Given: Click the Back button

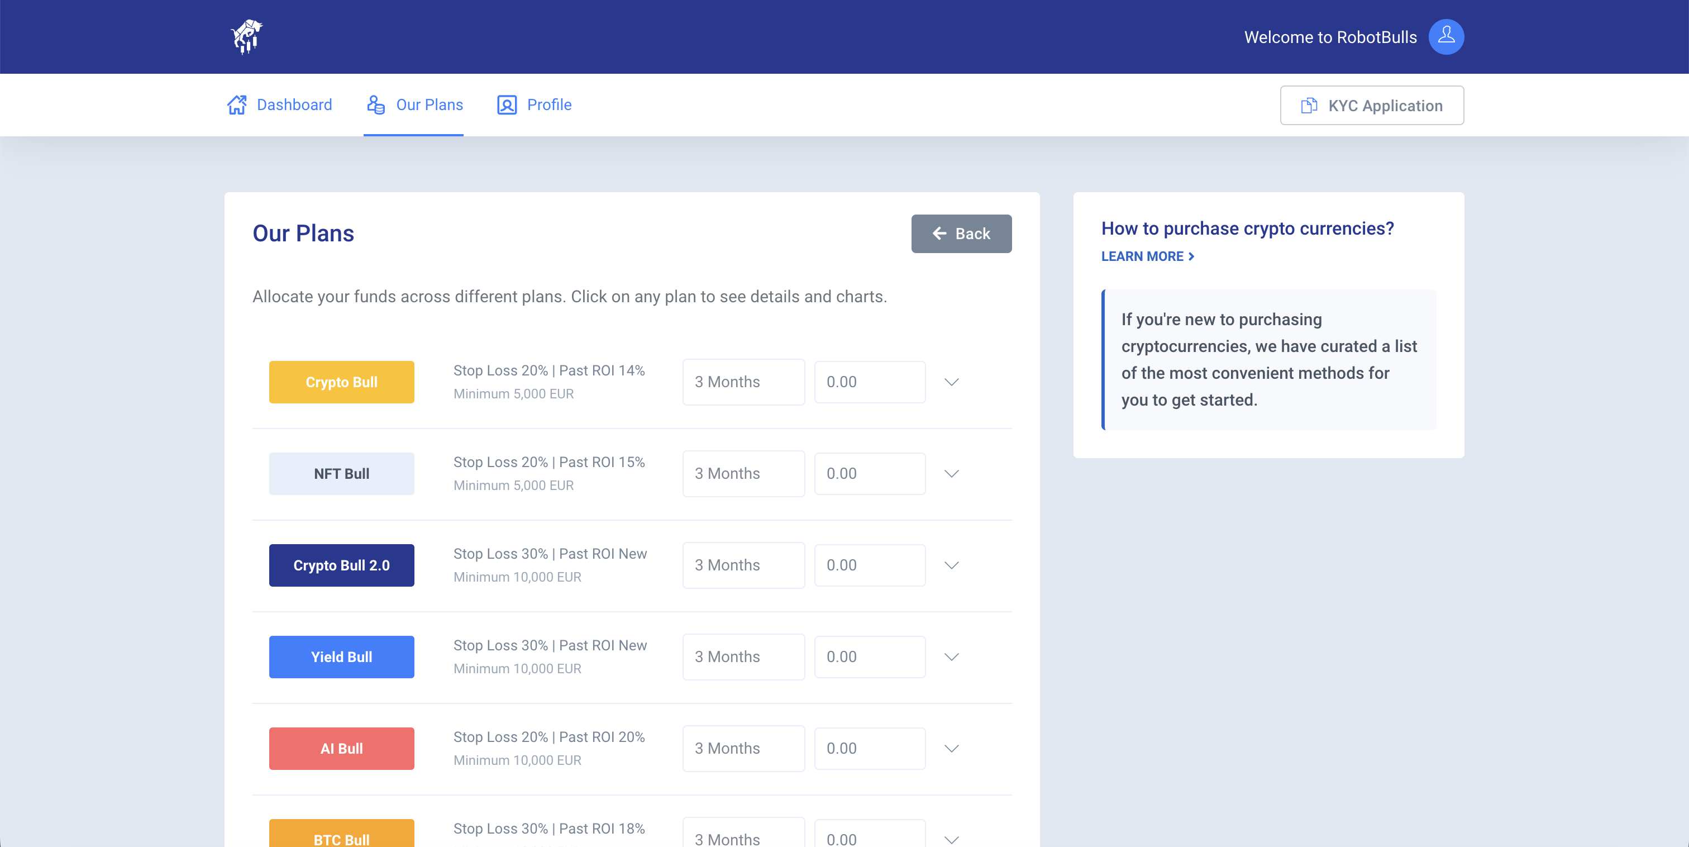Looking at the screenshot, I should [x=961, y=234].
